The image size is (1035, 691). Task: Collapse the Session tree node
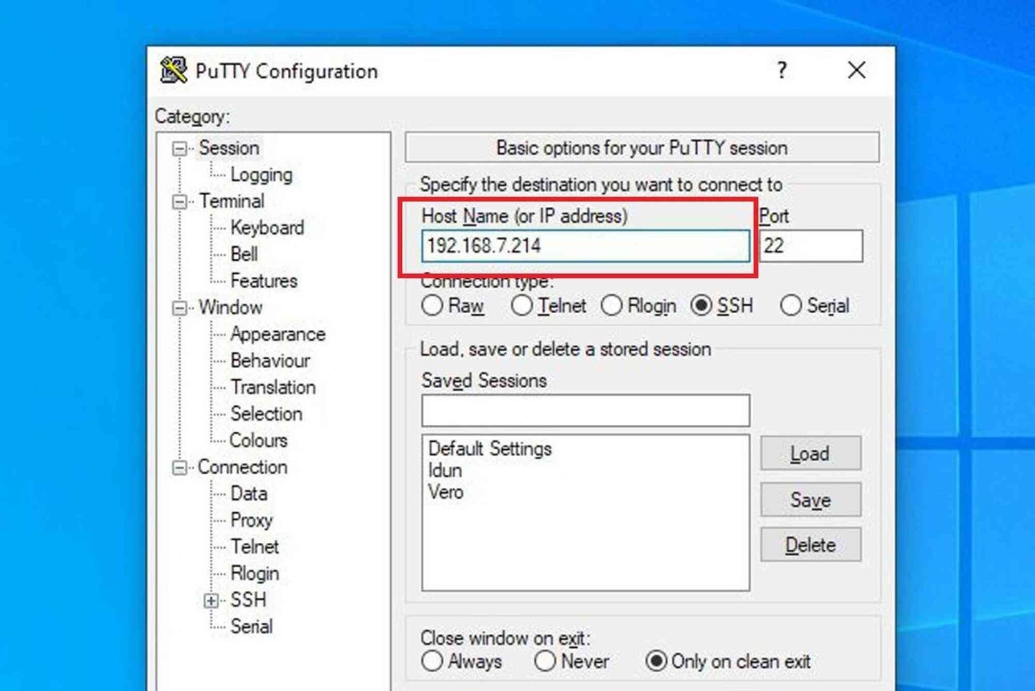point(179,149)
